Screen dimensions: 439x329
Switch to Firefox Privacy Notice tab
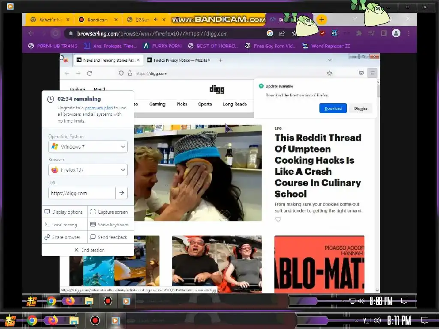(x=178, y=60)
